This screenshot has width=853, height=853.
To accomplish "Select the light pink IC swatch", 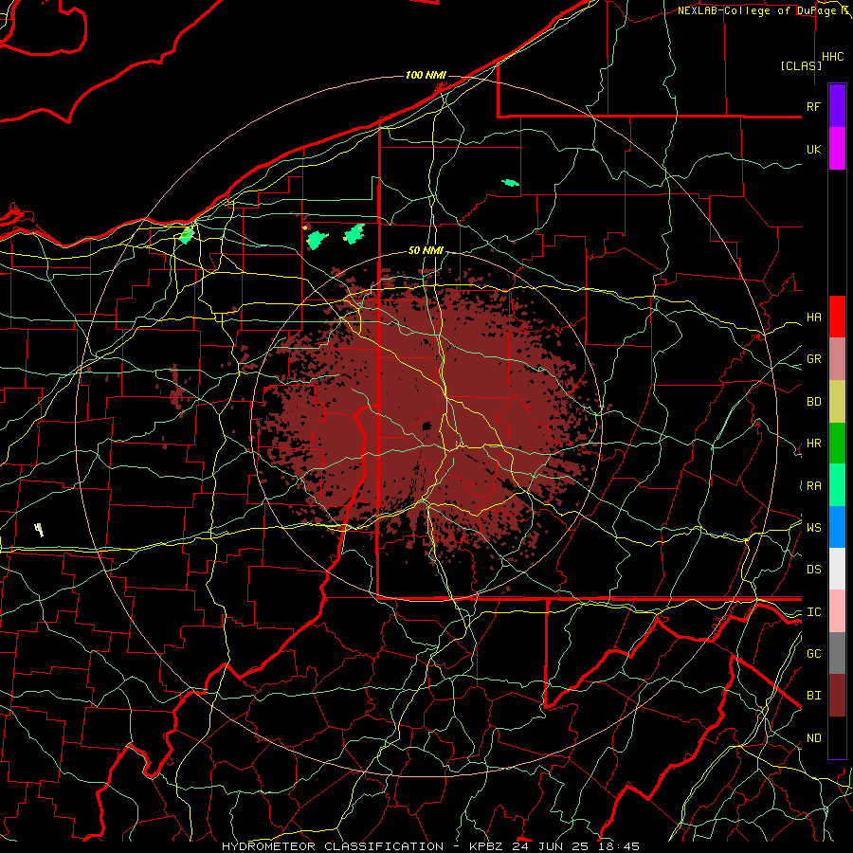I will tap(837, 611).
